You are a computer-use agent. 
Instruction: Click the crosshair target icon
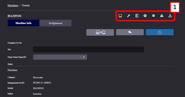[145, 16]
